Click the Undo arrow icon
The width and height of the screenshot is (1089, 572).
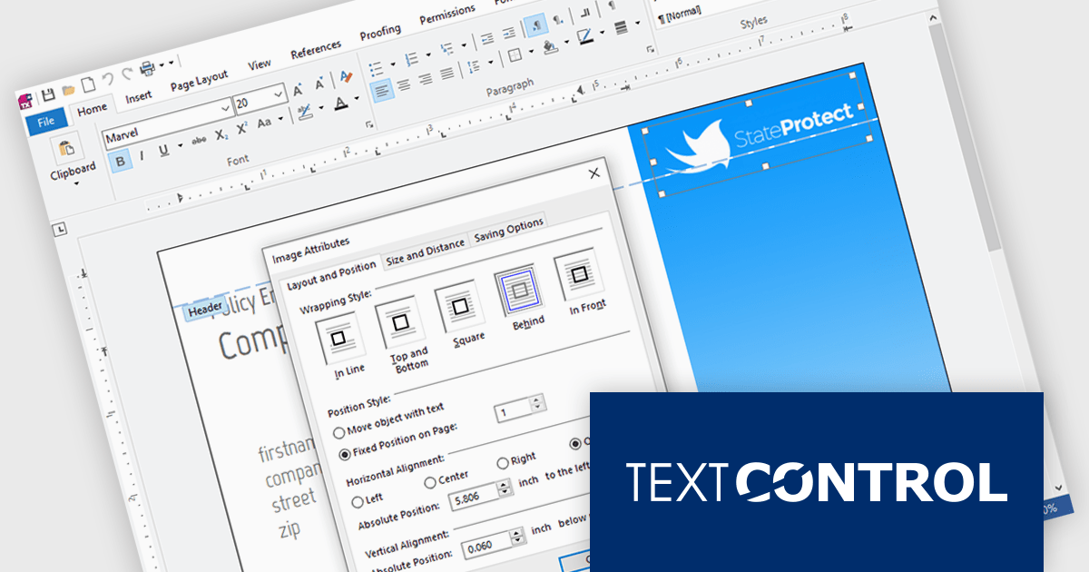click(x=108, y=79)
